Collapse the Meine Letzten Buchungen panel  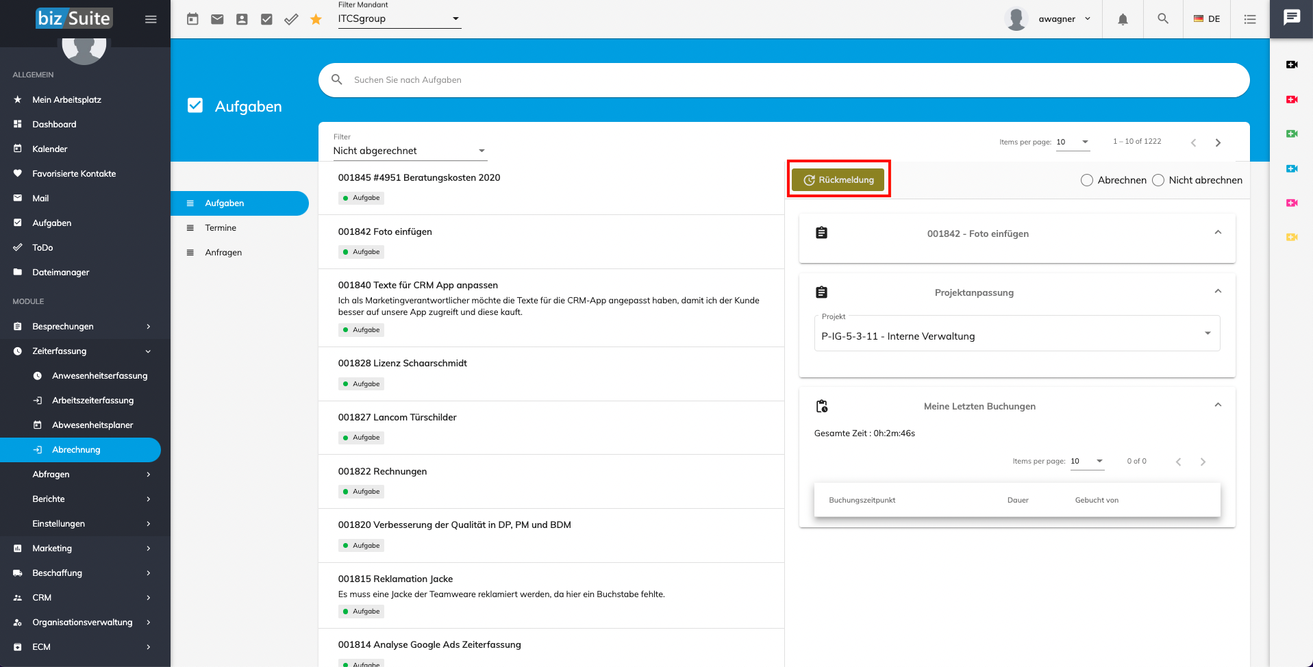1218,405
